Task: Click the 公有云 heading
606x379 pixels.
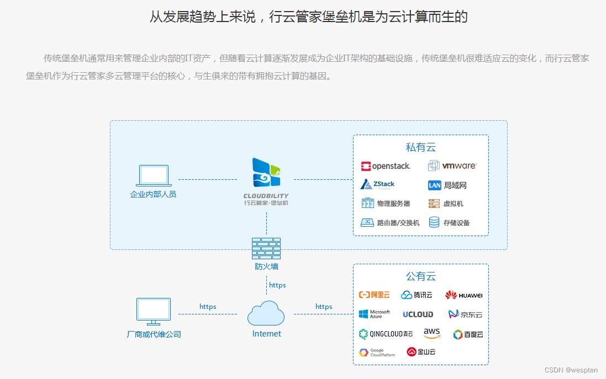Action: click(x=420, y=276)
